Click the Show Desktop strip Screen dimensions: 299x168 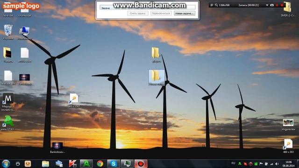tap(298, 164)
